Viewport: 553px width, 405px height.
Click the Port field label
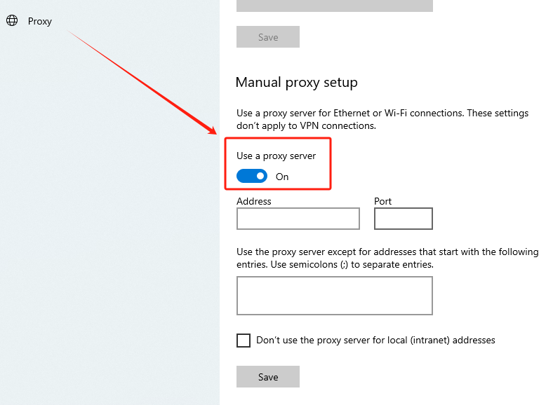point(382,201)
